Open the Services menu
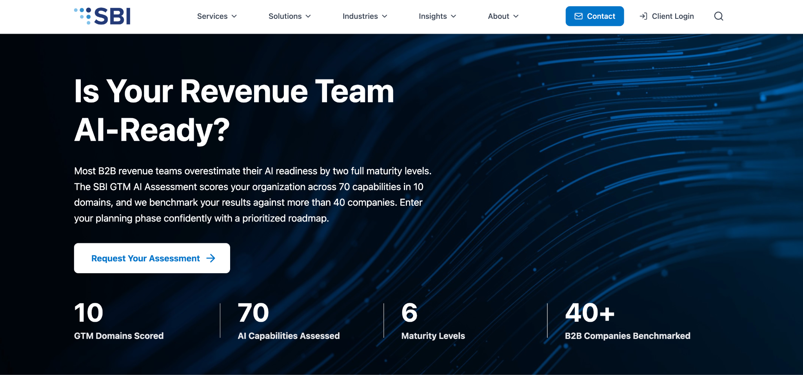 pyautogui.click(x=217, y=16)
